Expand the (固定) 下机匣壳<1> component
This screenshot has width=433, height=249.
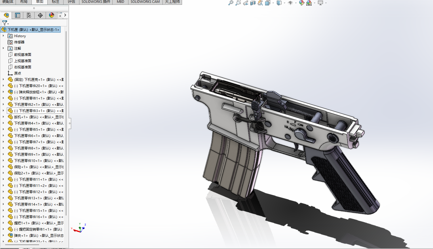3,79
